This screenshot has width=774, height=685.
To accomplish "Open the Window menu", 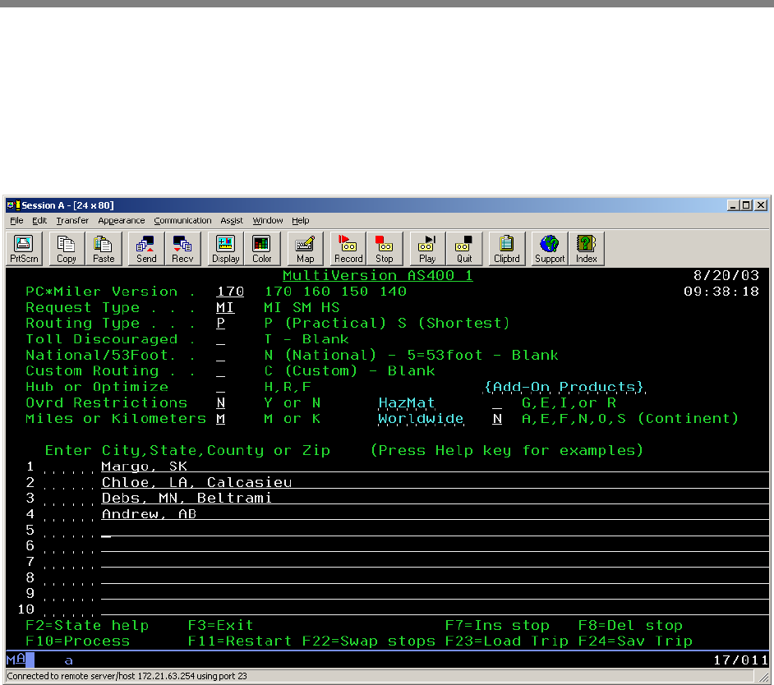I will [x=268, y=221].
